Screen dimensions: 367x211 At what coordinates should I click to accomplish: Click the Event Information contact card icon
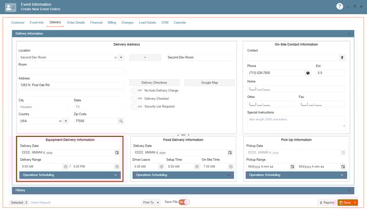[x=11, y=7]
